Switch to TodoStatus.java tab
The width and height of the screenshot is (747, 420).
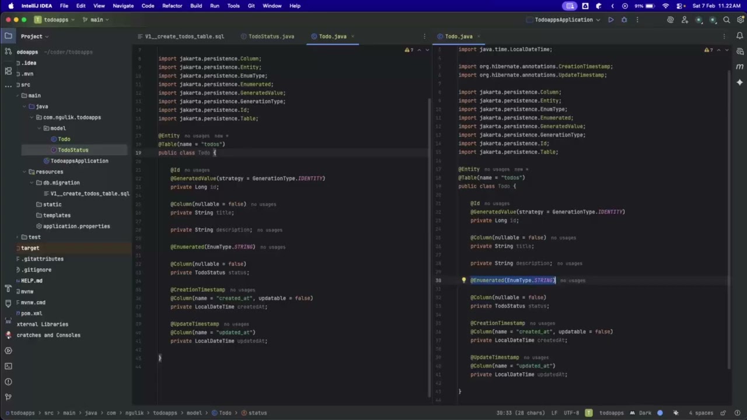pyautogui.click(x=267, y=36)
